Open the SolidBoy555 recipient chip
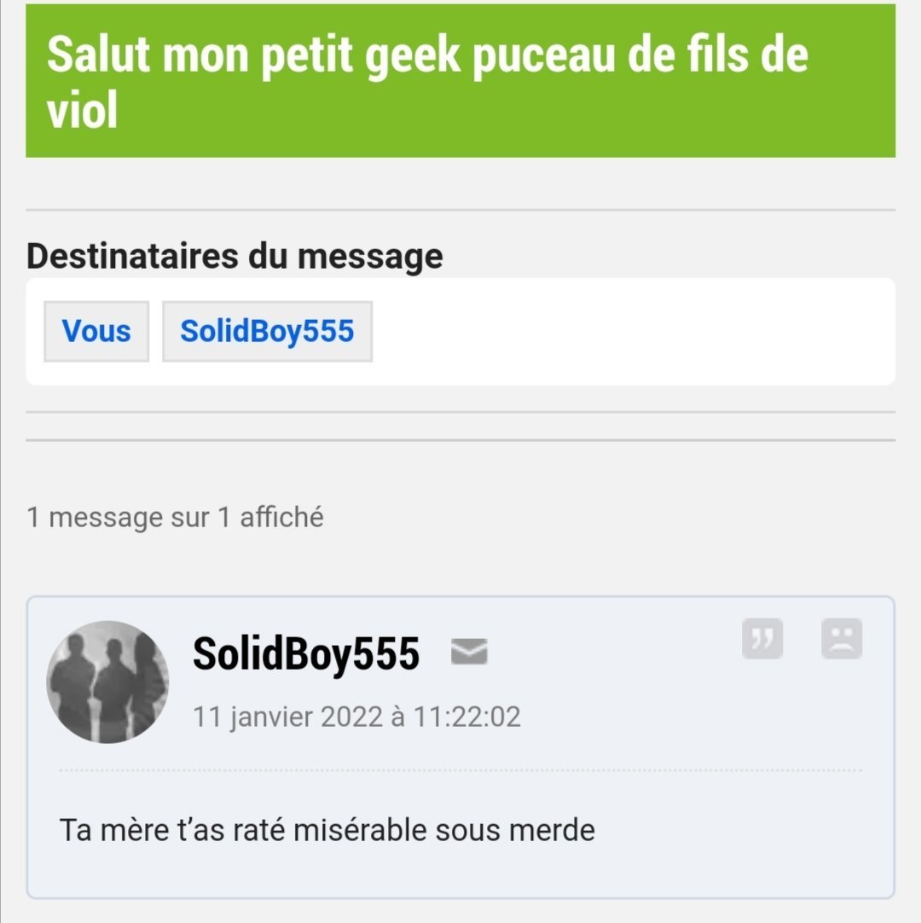 coord(267,331)
